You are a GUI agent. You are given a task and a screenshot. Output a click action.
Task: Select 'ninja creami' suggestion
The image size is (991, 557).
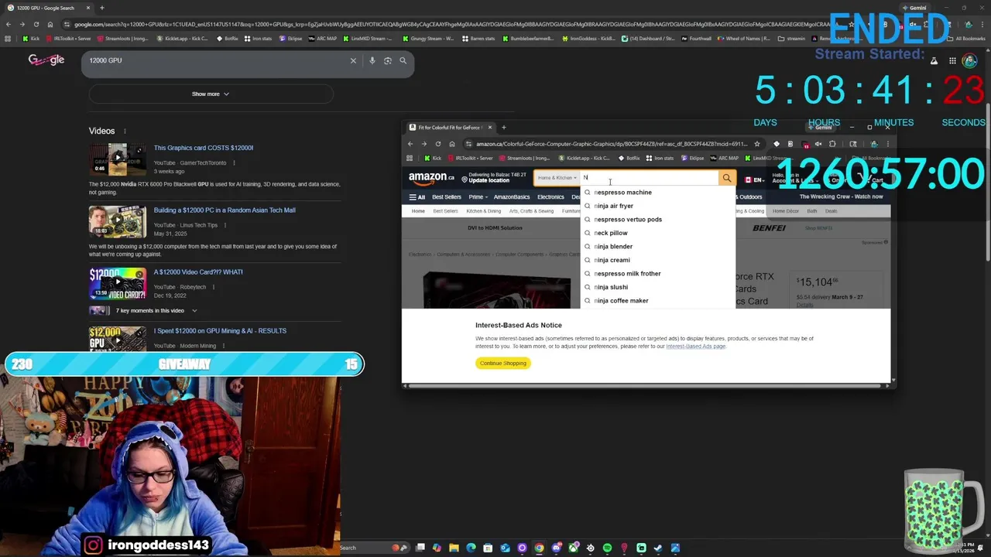[657, 260]
